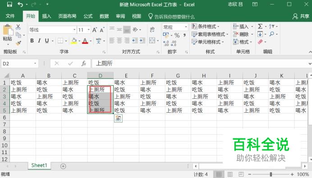
Task: Open the font size dropdown
Action: (x=88, y=30)
